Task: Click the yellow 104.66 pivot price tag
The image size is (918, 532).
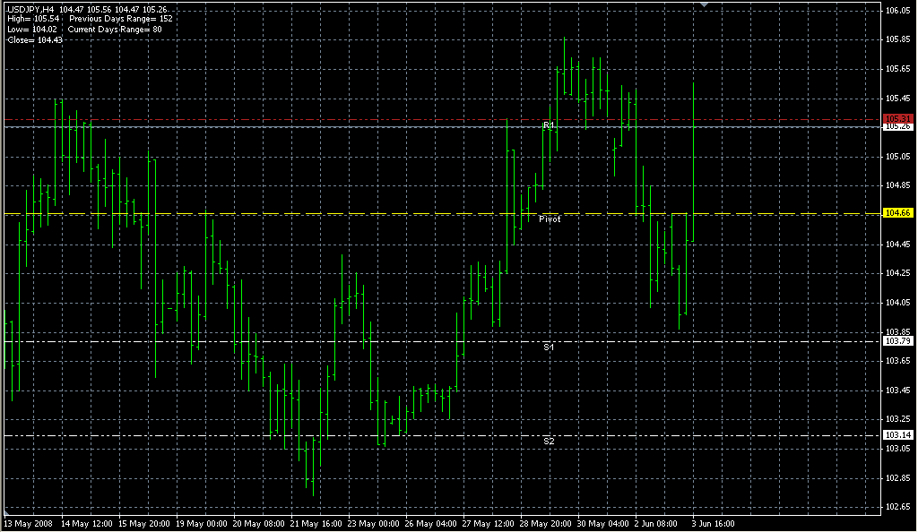Action: (897, 213)
